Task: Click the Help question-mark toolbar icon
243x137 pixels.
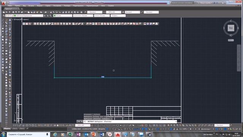Action: coord(82,12)
